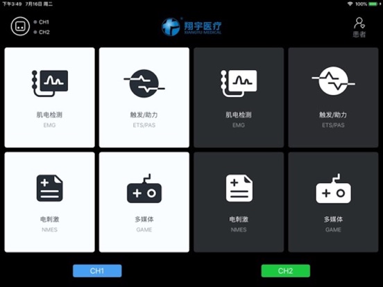The height and width of the screenshot is (287, 383).
Task: Select the CH1 ETS/PAS trigger icon
Action: [x=144, y=83]
